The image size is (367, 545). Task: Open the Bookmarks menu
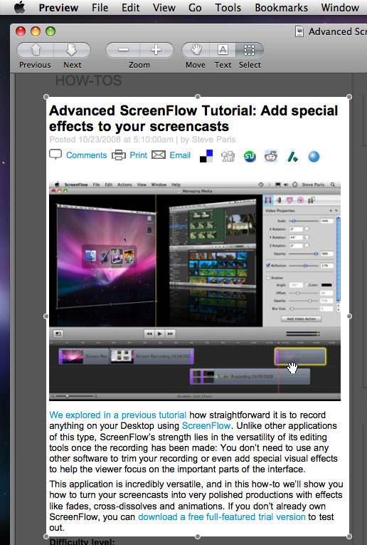[x=282, y=7]
